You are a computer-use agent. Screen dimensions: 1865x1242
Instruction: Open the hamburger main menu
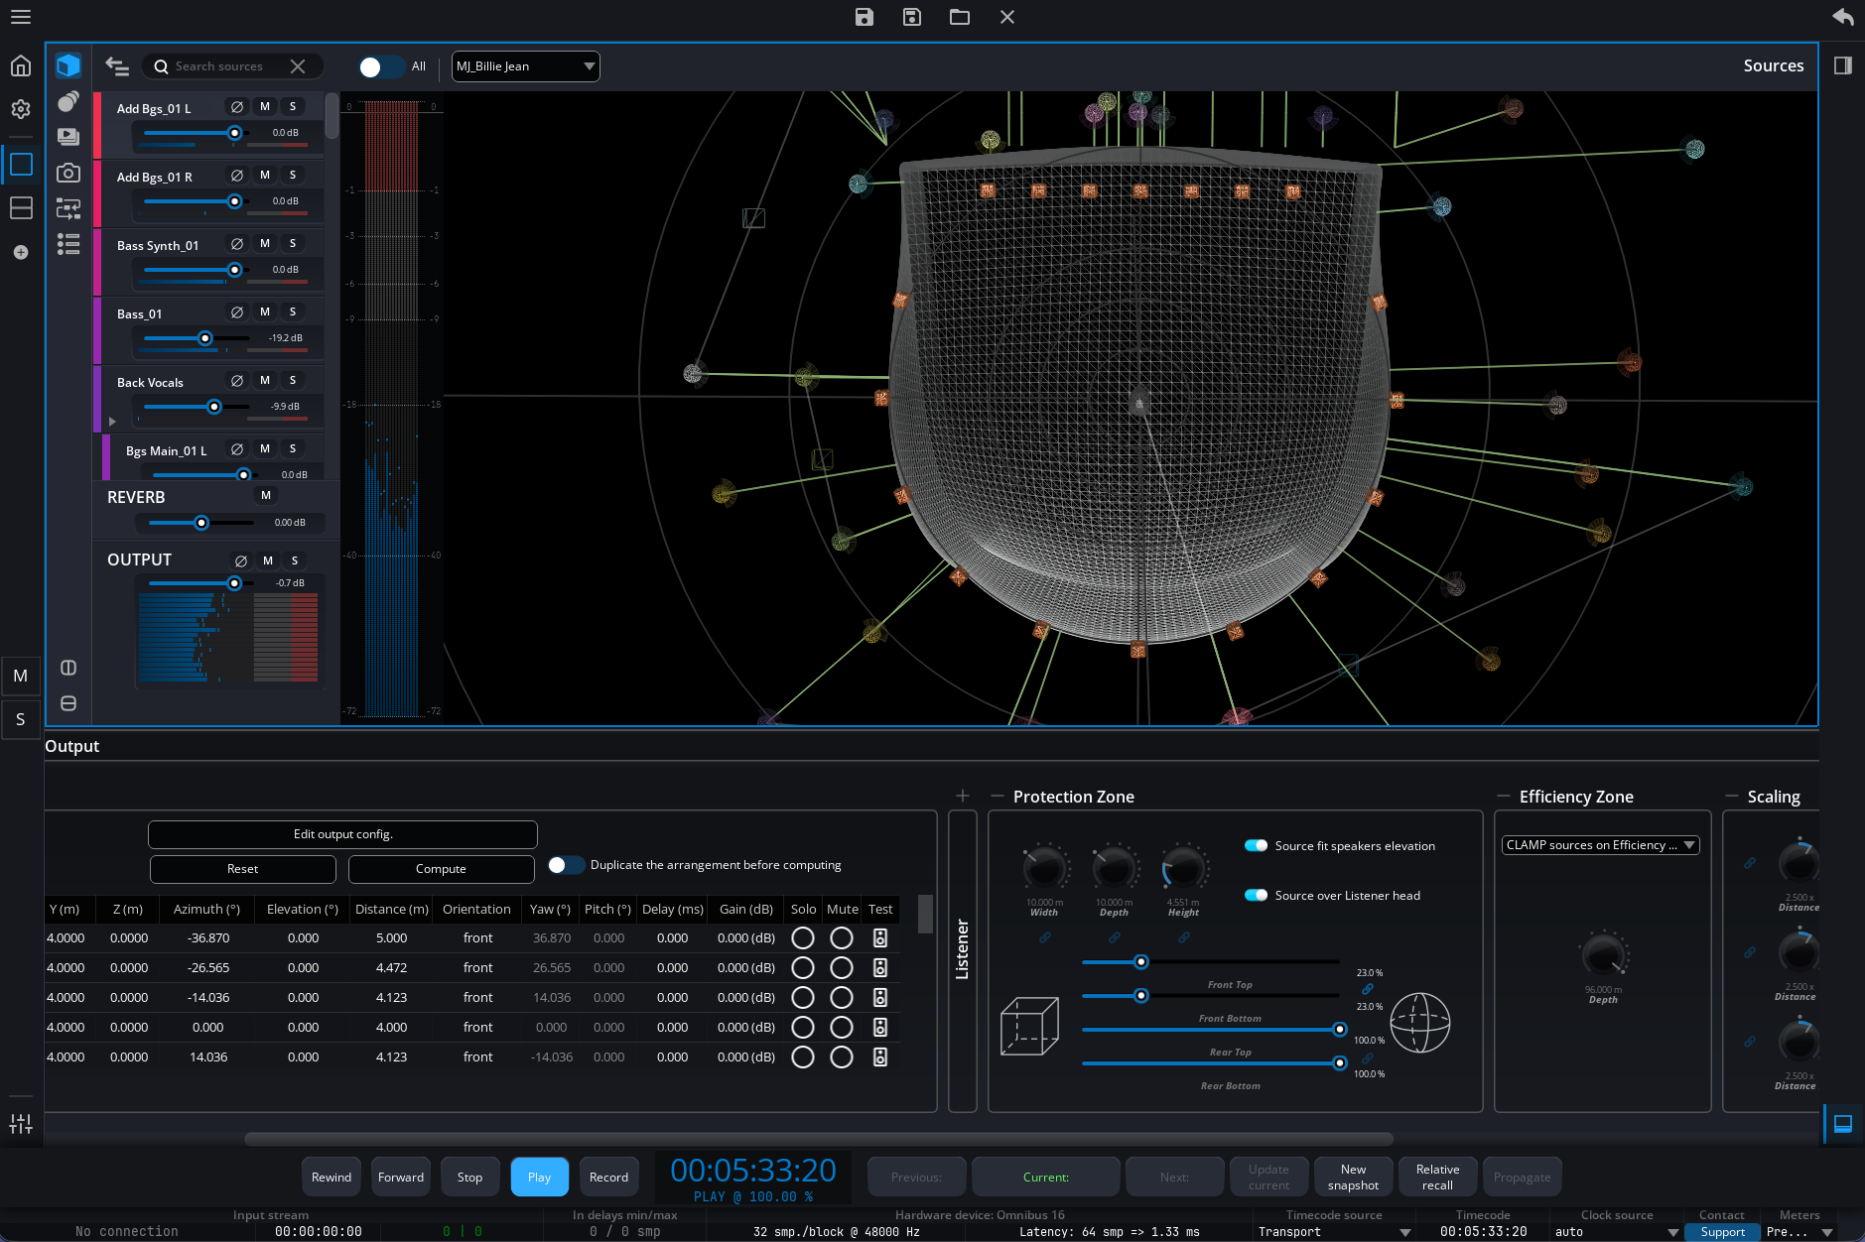[x=20, y=17]
